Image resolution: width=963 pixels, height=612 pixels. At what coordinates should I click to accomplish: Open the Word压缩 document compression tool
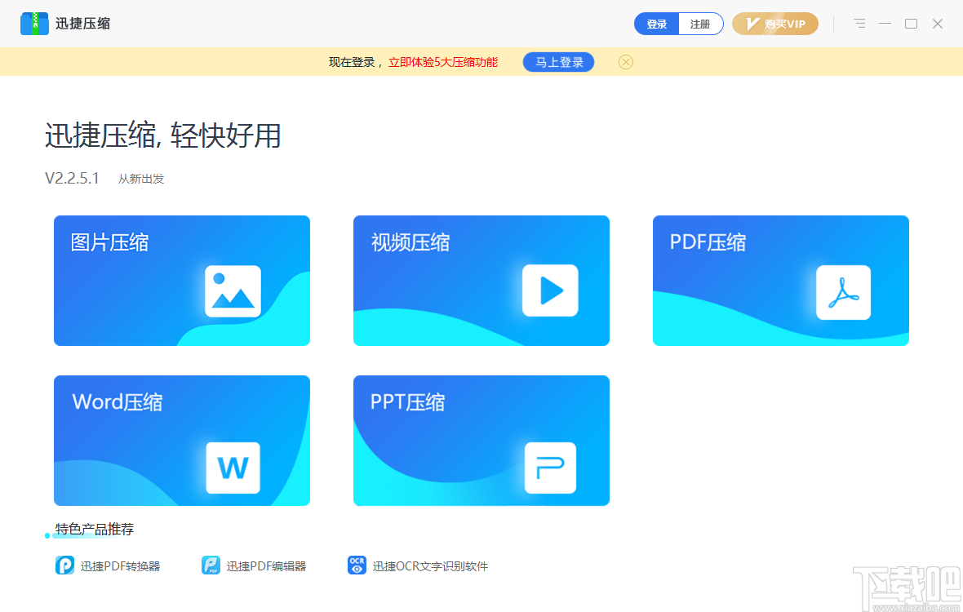click(x=181, y=440)
